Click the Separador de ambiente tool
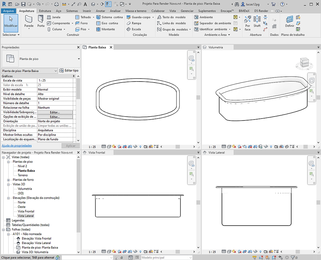321x260 pixels. pos(213,23)
